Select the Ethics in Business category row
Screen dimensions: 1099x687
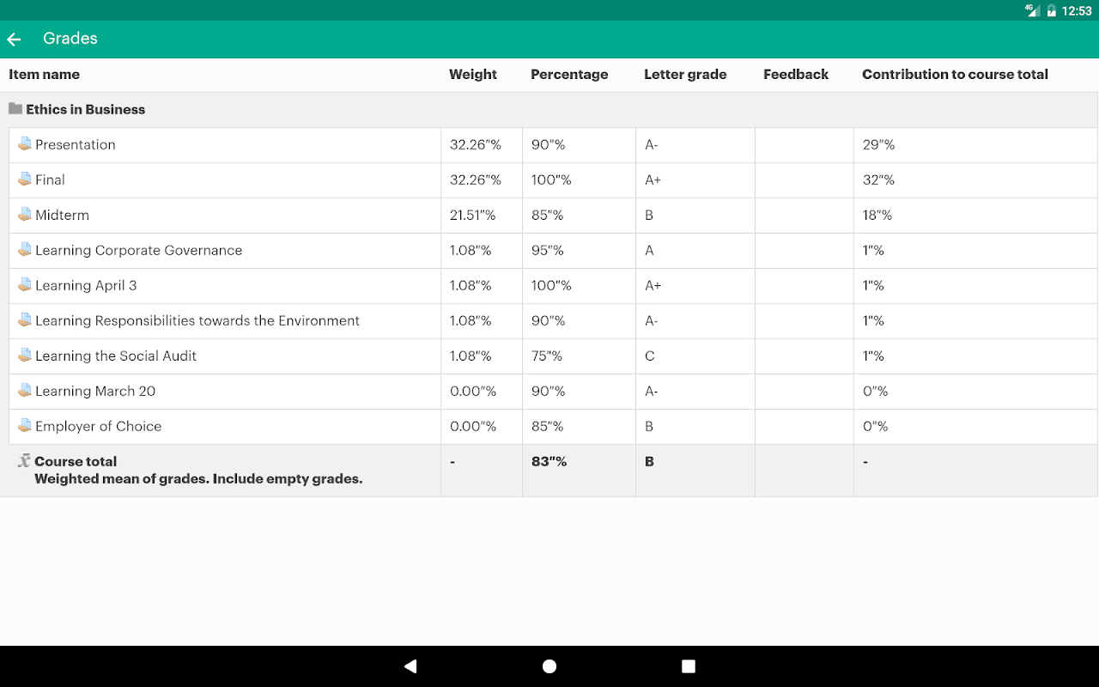click(549, 109)
